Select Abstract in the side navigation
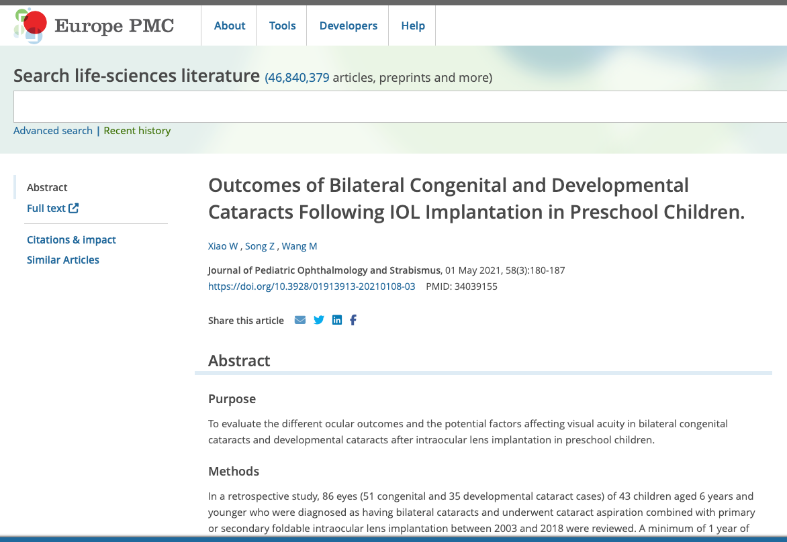 47,187
